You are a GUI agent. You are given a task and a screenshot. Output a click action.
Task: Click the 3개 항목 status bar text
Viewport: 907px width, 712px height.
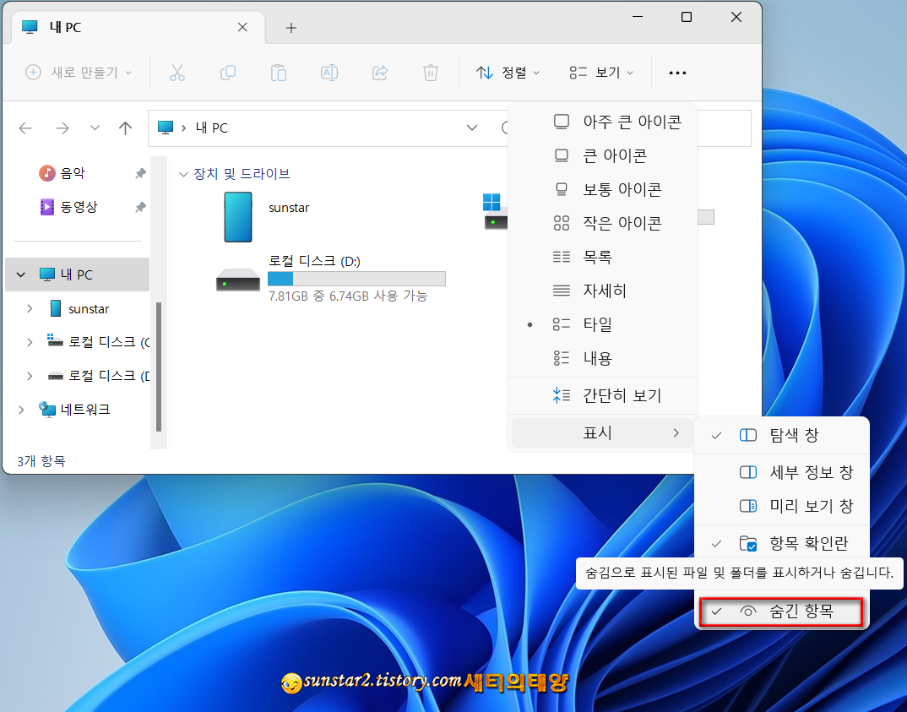(x=41, y=461)
